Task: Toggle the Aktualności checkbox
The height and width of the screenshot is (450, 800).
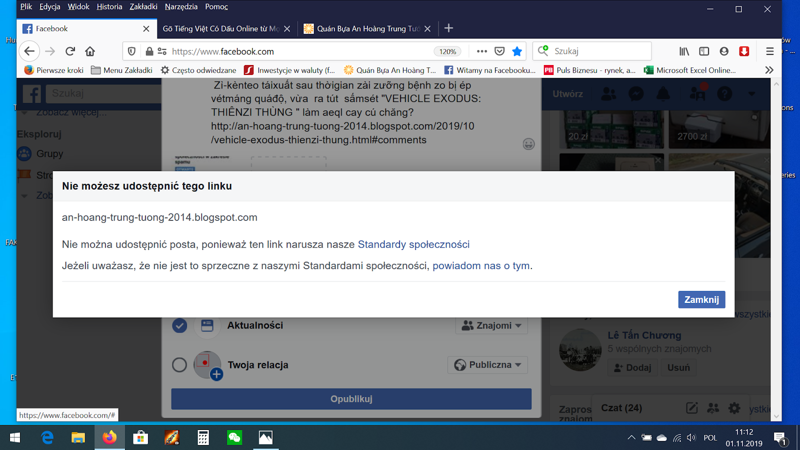Action: [179, 325]
